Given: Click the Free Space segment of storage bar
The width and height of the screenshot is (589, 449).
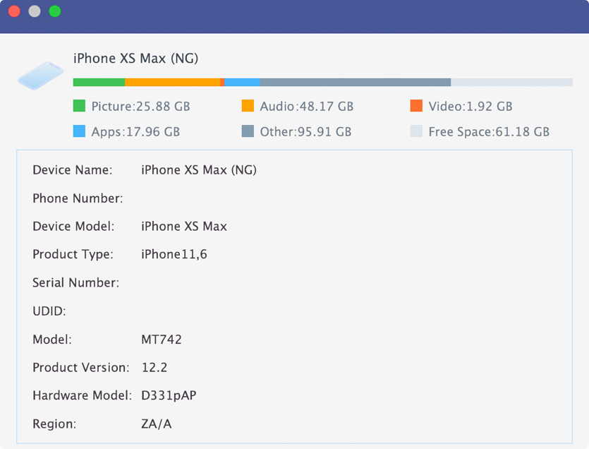Looking at the screenshot, I should (x=511, y=83).
